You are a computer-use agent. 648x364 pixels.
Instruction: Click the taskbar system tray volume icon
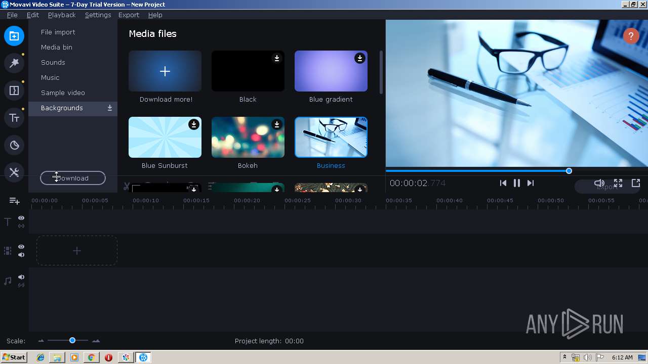(587, 357)
